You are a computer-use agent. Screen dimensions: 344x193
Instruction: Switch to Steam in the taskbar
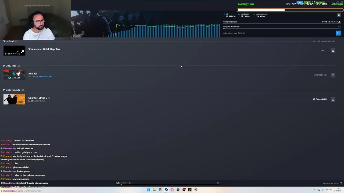(166, 190)
